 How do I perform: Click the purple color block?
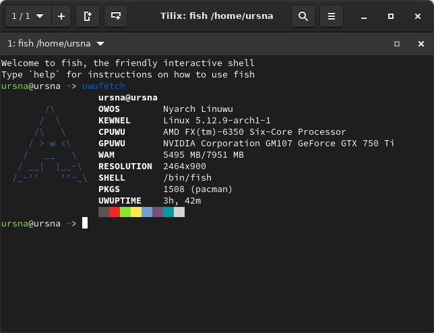point(158,212)
